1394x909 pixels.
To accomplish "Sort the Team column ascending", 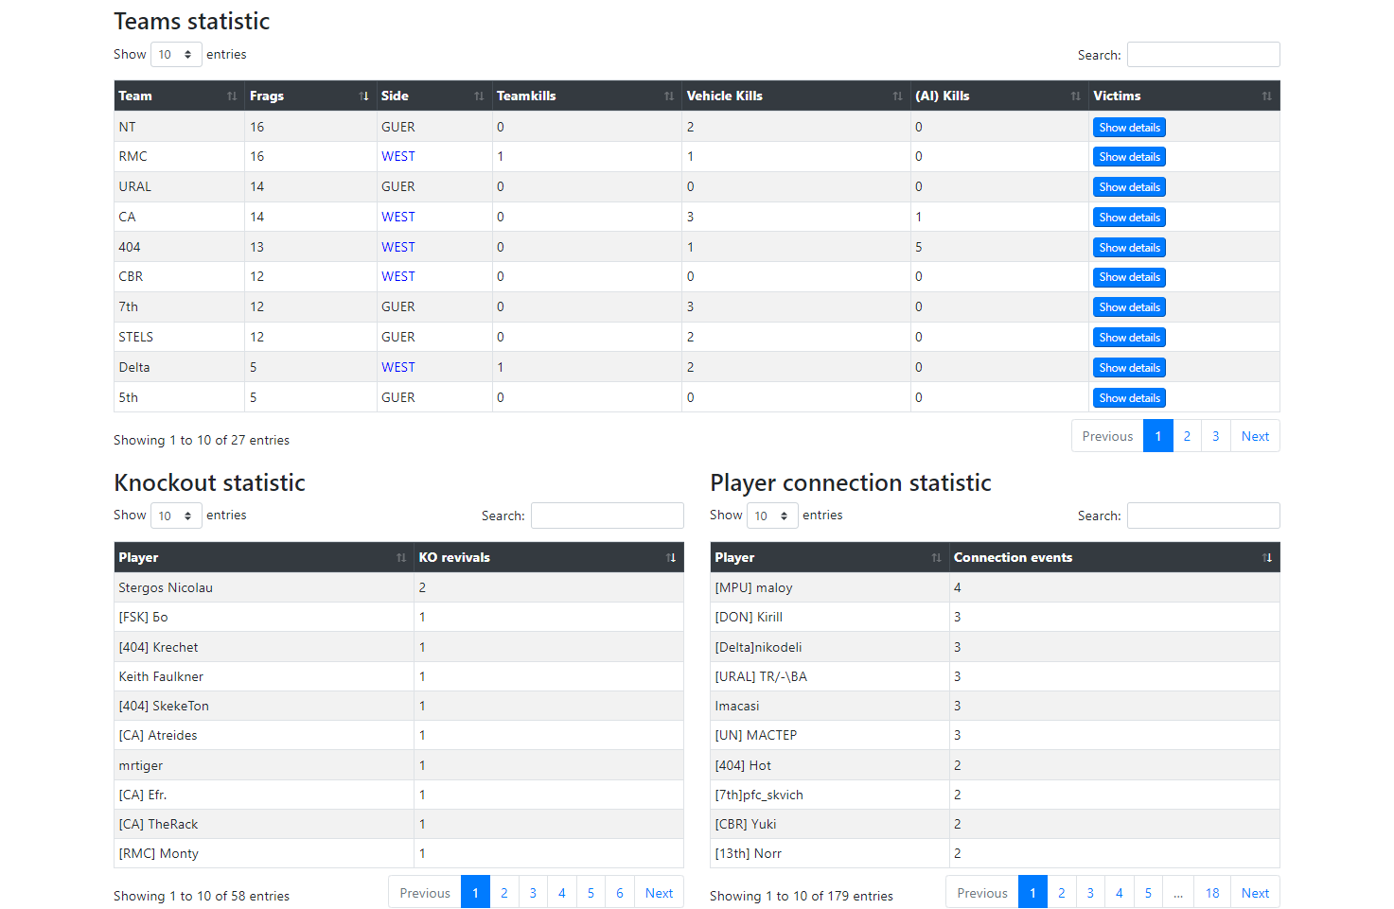I will point(232,96).
